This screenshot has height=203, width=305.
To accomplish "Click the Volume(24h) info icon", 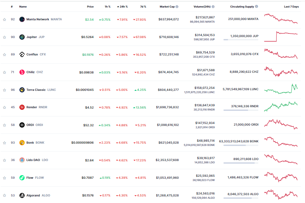I will [213, 7].
